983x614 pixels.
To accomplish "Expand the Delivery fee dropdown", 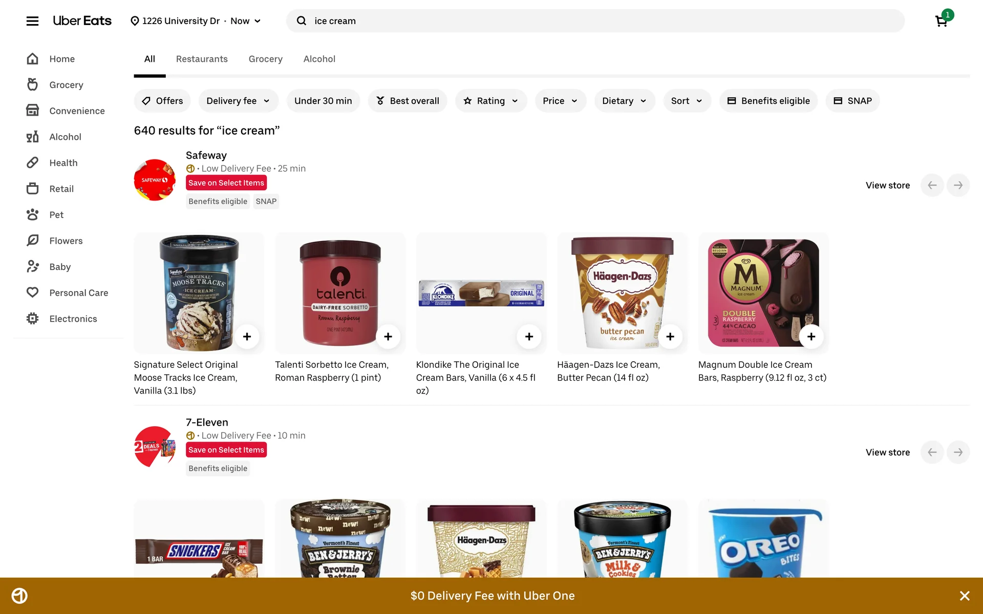I will pyautogui.click(x=238, y=101).
